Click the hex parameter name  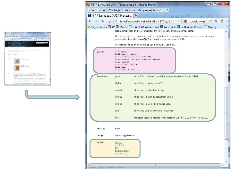[x=117, y=118]
